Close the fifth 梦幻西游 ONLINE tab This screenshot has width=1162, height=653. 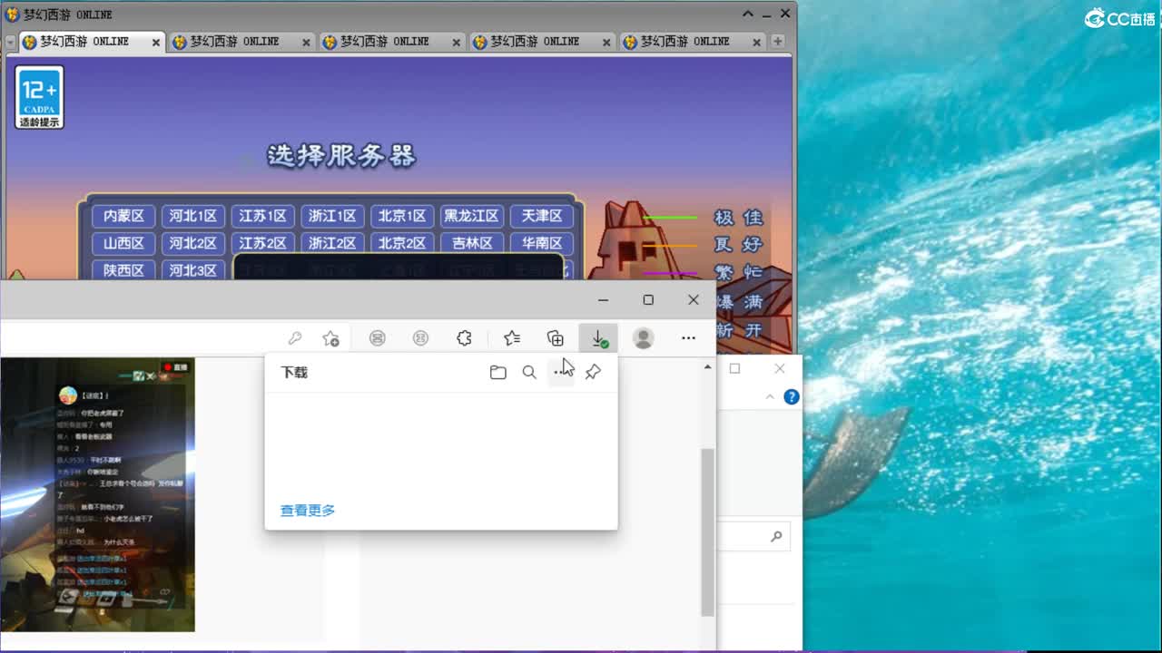[756, 43]
